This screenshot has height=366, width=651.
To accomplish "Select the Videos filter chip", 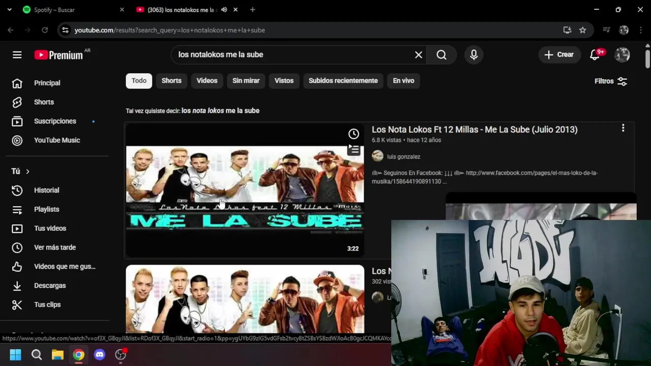I will coord(207,81).
